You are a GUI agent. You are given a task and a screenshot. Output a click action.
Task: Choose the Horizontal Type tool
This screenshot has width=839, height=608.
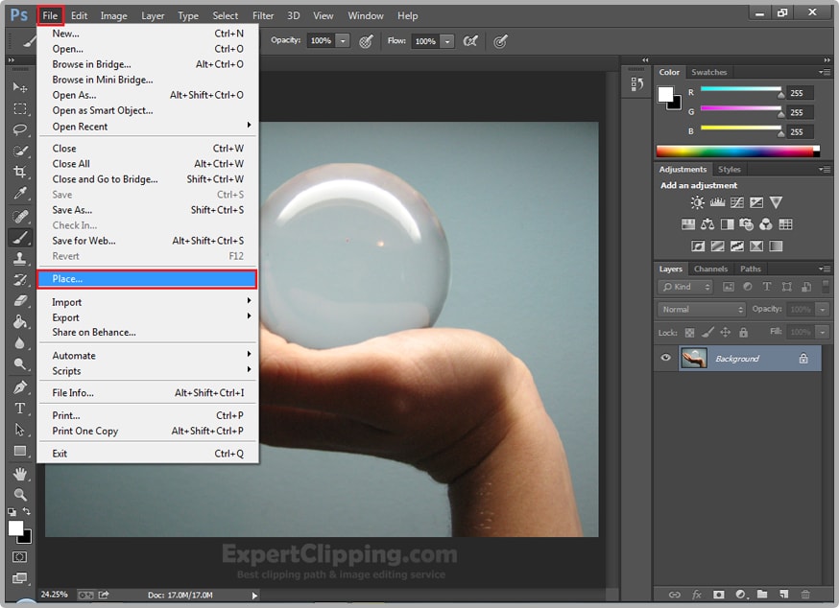click(x=20, y=409)
